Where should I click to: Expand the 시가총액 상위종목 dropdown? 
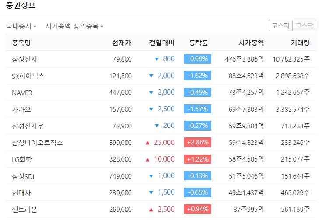click(74, 26)
